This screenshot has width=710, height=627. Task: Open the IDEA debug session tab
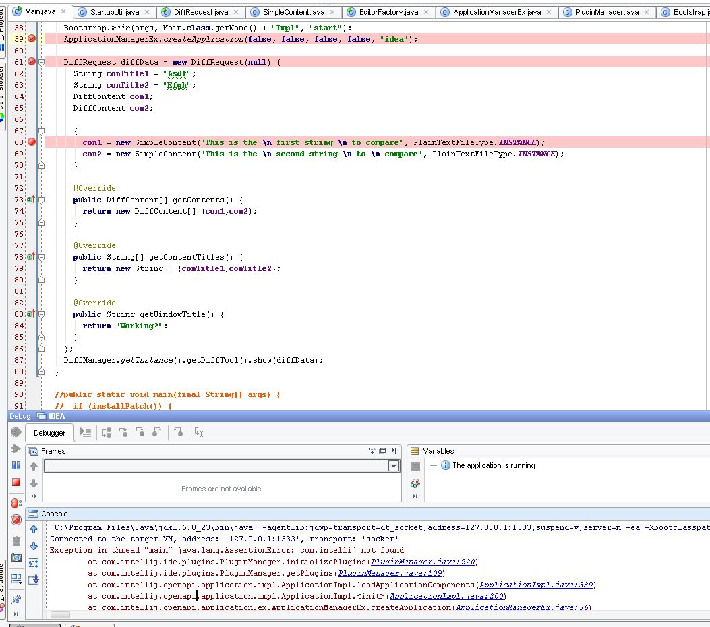click(x=52, y=416)
